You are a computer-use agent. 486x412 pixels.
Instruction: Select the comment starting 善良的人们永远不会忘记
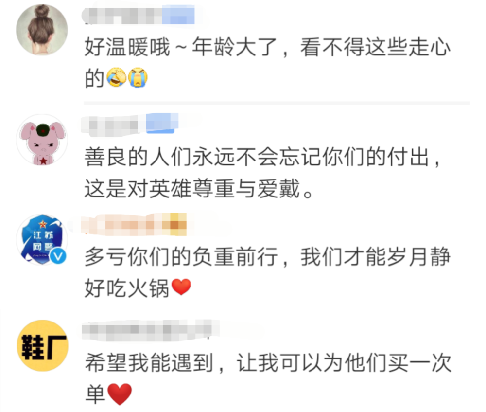click(x=263, y=173)
